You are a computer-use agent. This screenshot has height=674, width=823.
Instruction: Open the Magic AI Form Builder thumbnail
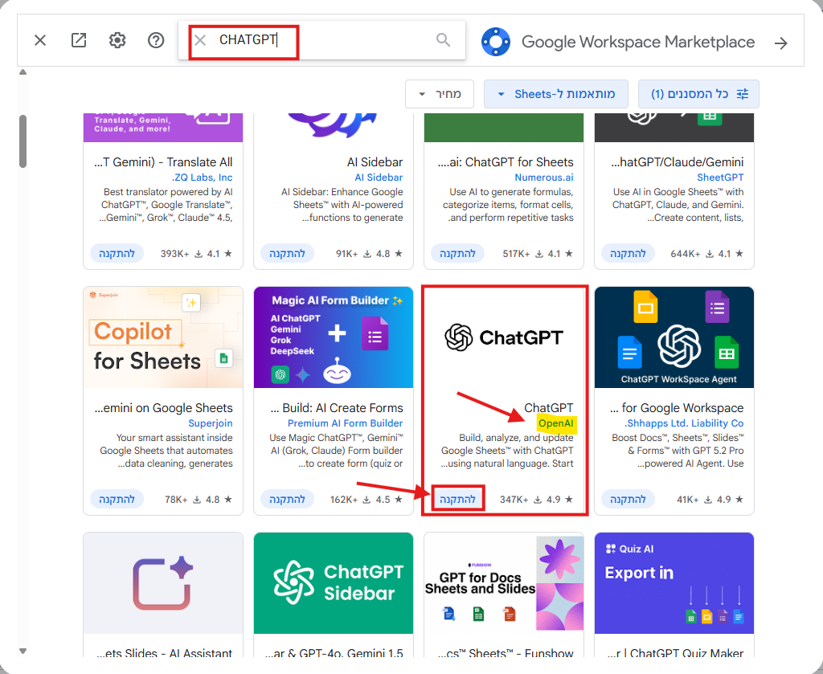[x=334, y=337]
